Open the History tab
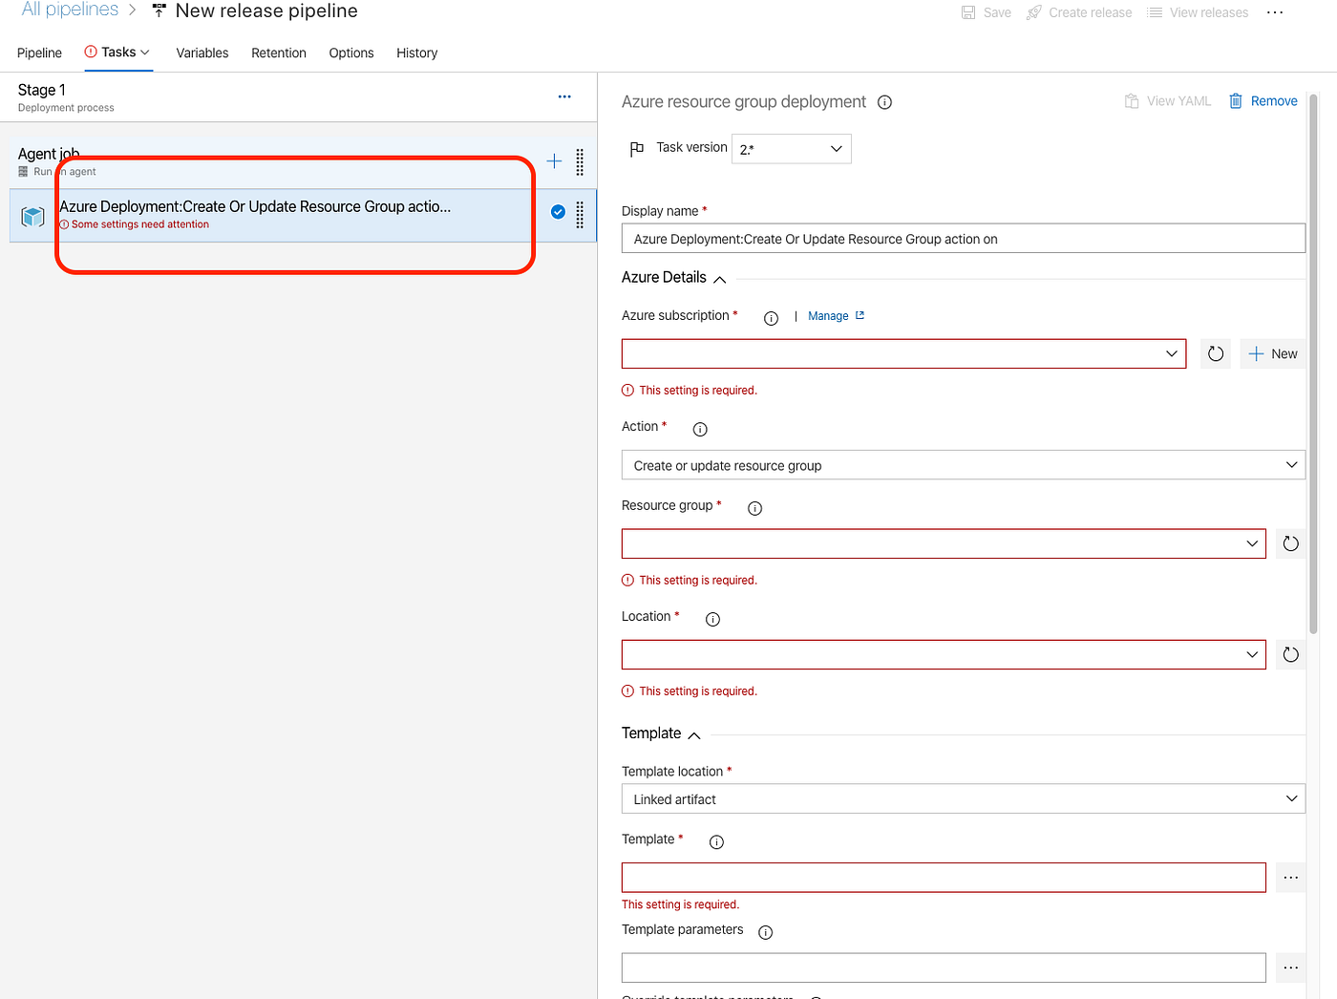 (x=416, y=53)
